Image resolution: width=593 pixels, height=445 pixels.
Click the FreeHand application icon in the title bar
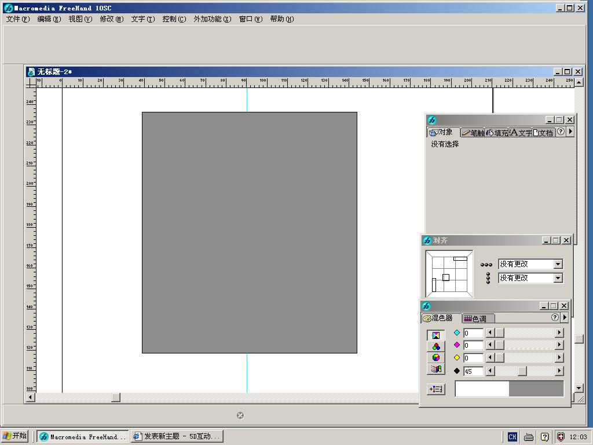[x=8, y=8]
